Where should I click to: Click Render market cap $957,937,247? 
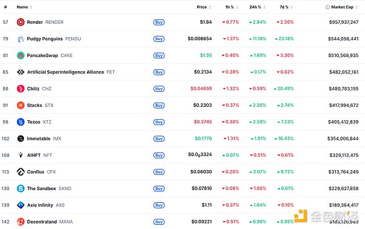(x=344, y=22)
